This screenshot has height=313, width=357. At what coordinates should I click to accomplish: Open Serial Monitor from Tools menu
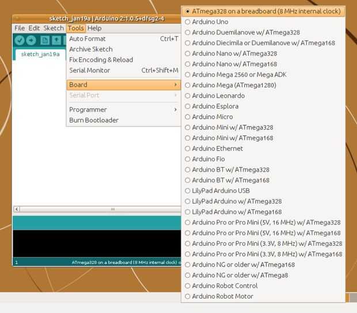point(124,71)
